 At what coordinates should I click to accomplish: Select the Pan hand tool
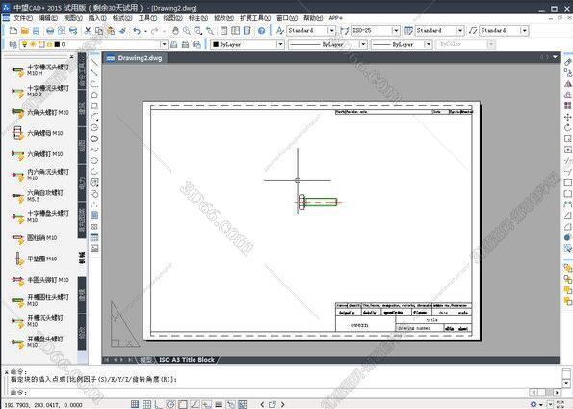(x=175, y=31)
